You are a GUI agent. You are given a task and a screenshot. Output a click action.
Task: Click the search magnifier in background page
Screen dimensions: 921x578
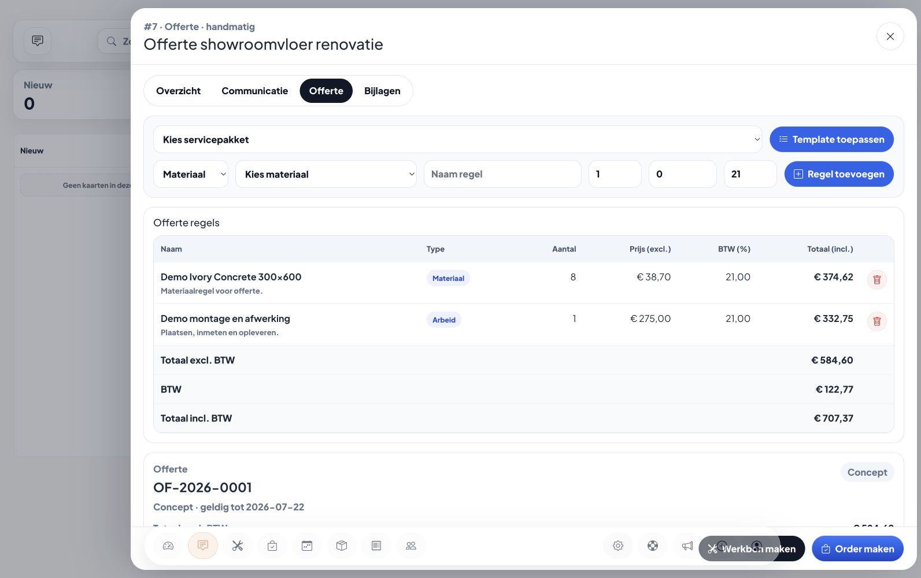112,41
